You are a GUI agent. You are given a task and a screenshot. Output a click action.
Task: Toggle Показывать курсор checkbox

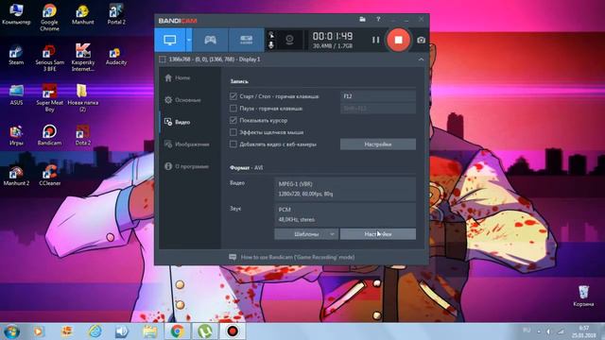(233, 120)
